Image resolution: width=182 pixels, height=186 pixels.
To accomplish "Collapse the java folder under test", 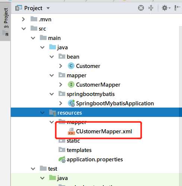I will tap(42, 178).
